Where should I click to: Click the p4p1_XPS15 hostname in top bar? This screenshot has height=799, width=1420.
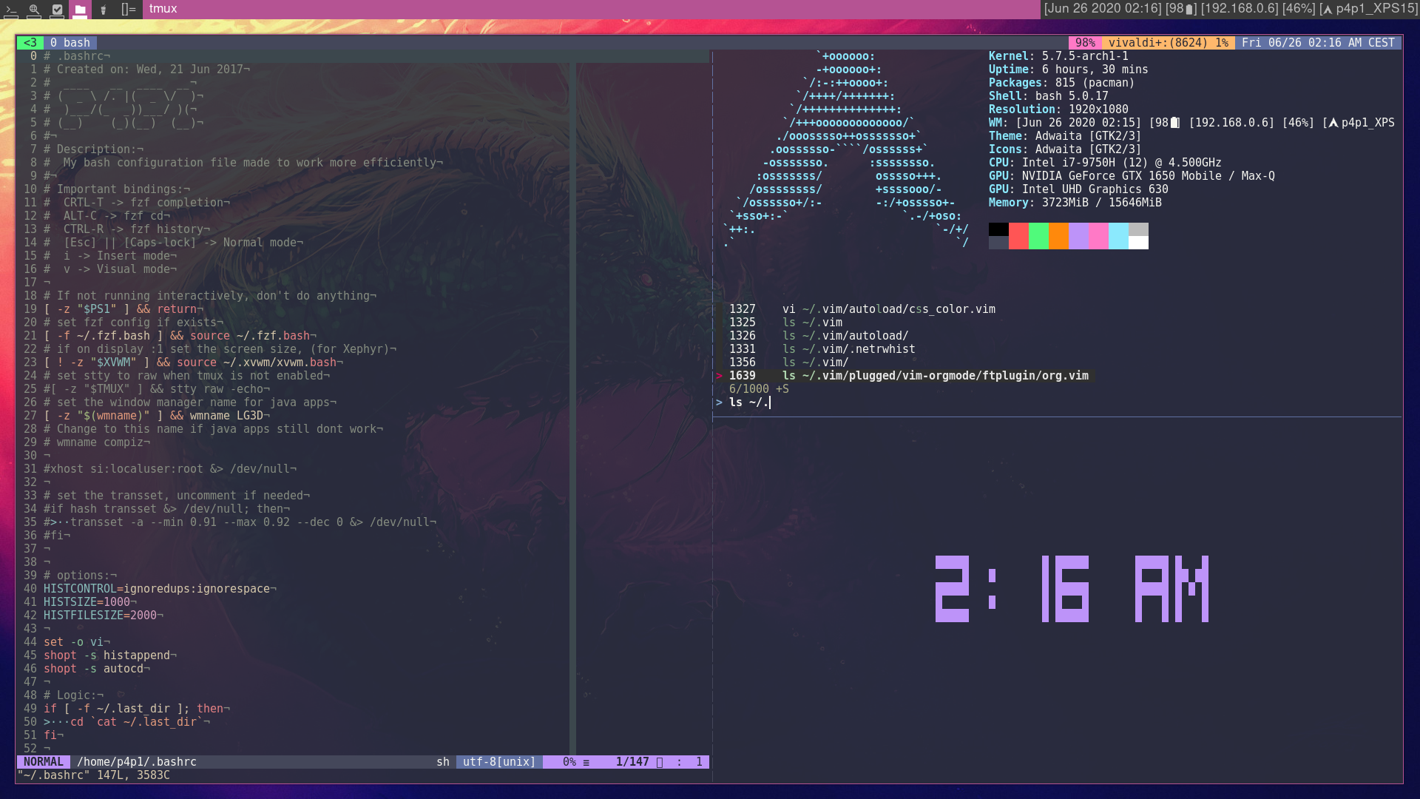(1376, 9)
